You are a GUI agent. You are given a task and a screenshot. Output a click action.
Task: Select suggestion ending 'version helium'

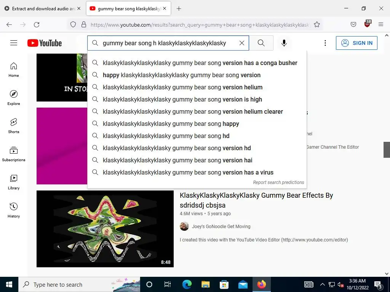point(197,87)
